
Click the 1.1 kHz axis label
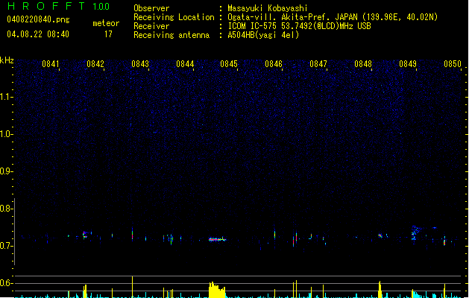pyautogui.click(x=6, y=97)
